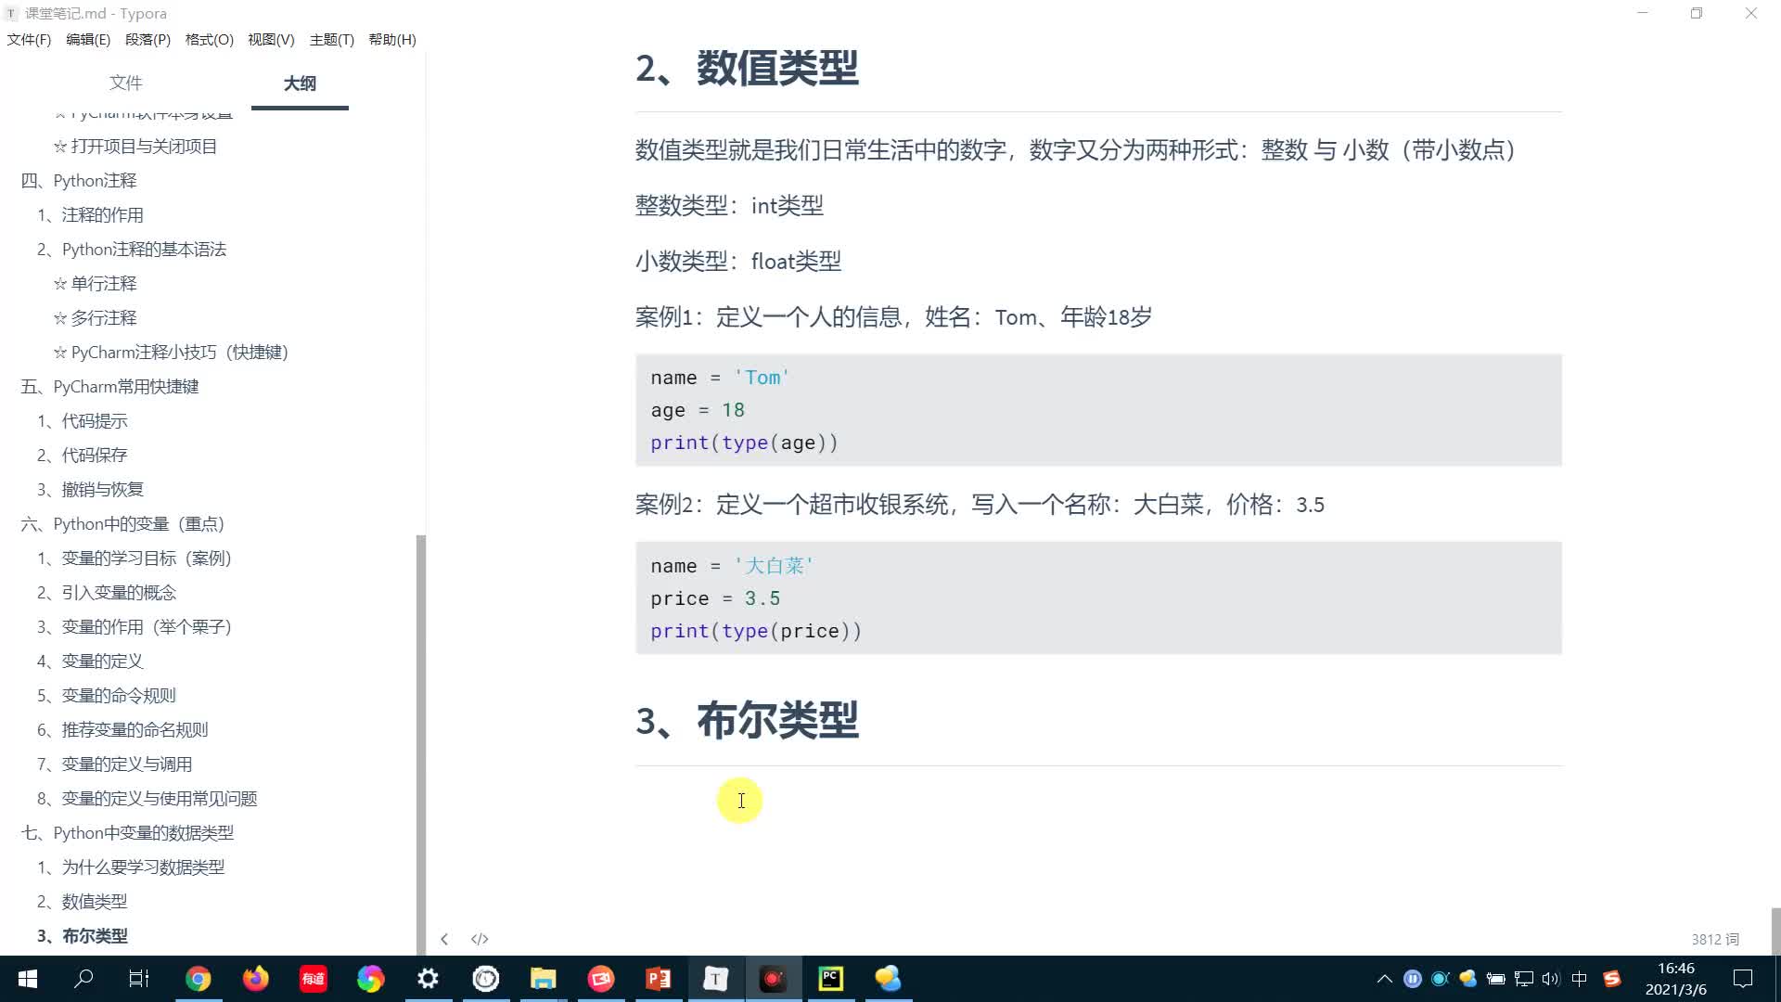Image resolution: width=1781 pixels, height=1002 pixels.
Task: Open battery icon in system tray
Action: click(1496, 979)
